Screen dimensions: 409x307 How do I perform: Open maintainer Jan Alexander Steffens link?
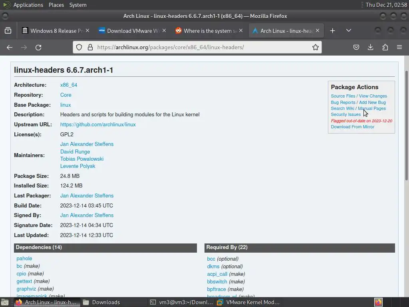tap(87, 144)
